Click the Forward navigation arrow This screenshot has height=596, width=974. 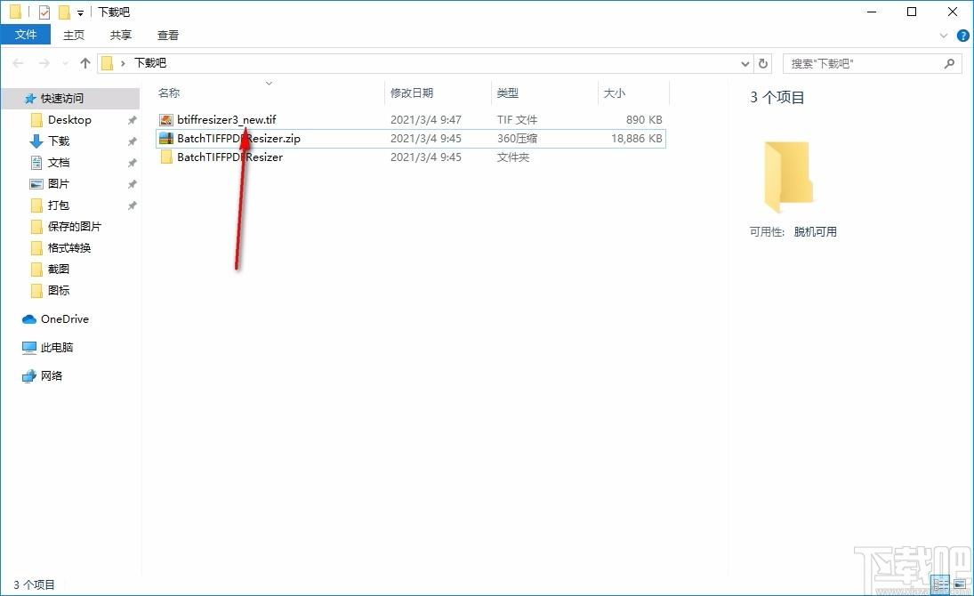click(44, 63)
